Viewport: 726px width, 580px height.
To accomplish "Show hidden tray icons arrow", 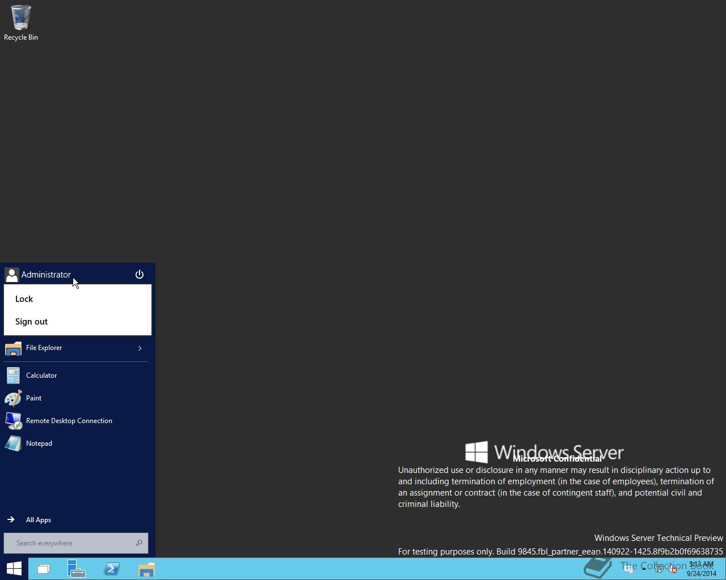I will pos(644,569).
